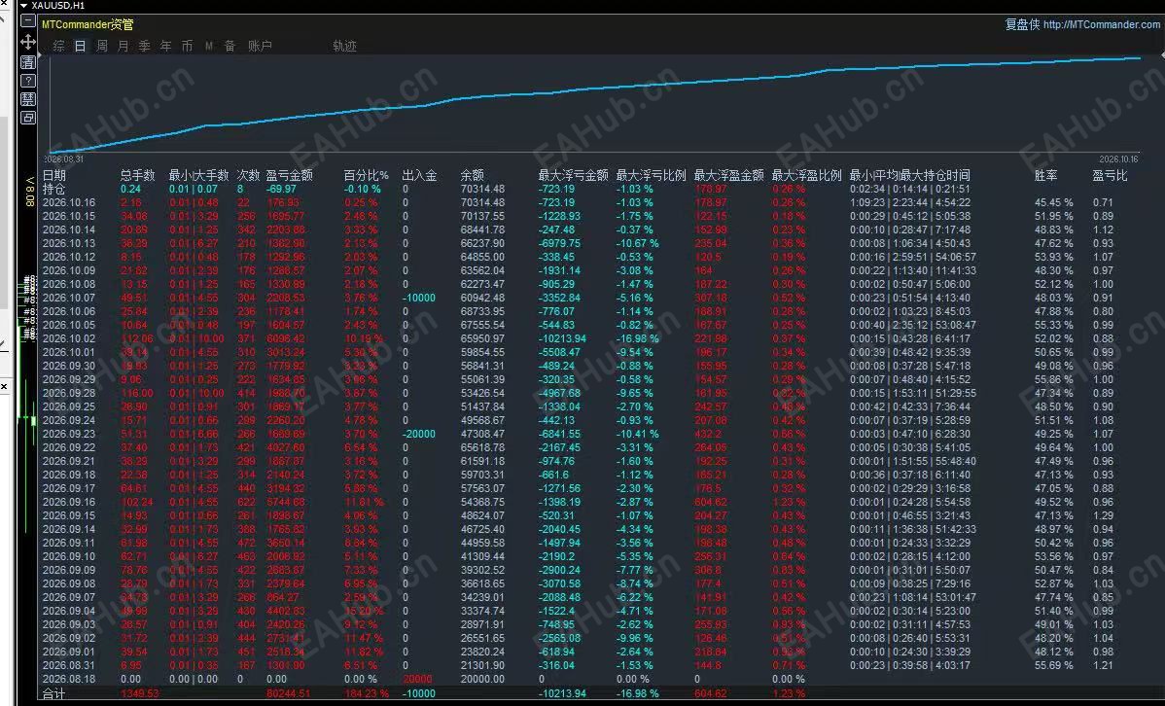Click the 合计 totals row label

54,693
